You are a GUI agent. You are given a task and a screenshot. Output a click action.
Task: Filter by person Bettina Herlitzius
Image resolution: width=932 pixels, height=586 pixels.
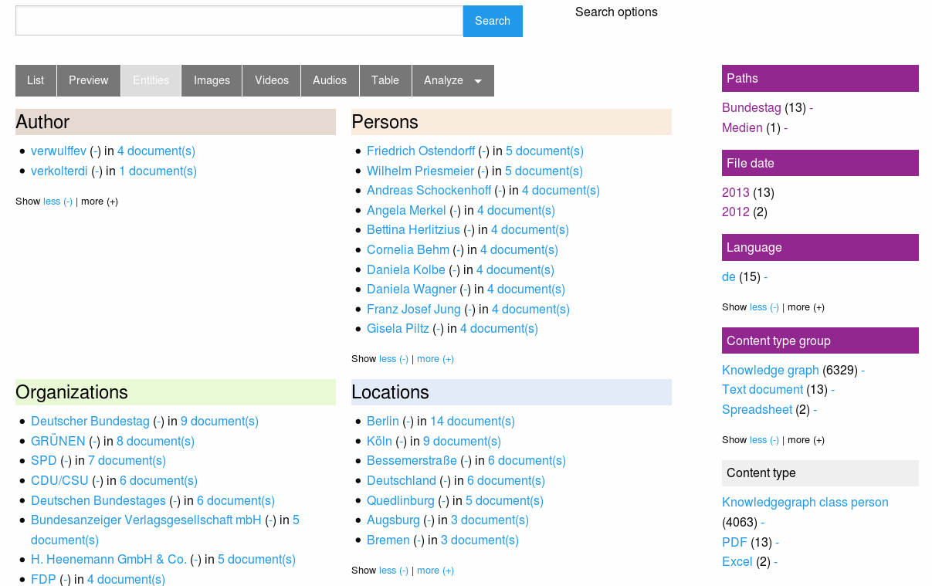click(x=413, y=229)
